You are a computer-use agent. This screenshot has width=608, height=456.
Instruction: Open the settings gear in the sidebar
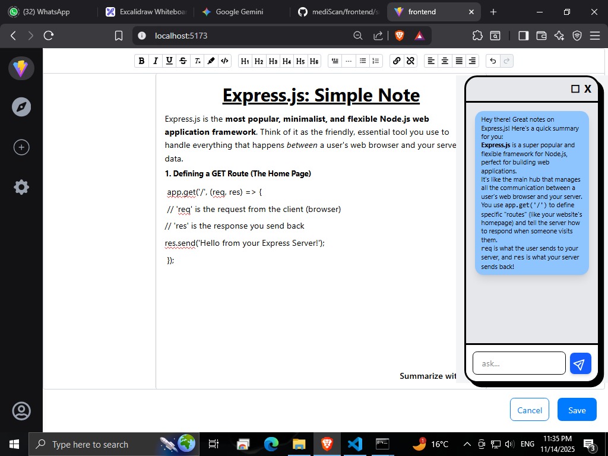[x=21, y=187]
